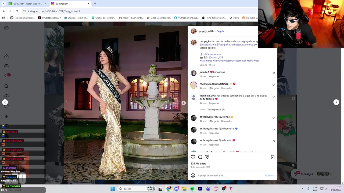Go to the next post with right arrow
The width and height of the screenshot is (344, 193).
336,102
